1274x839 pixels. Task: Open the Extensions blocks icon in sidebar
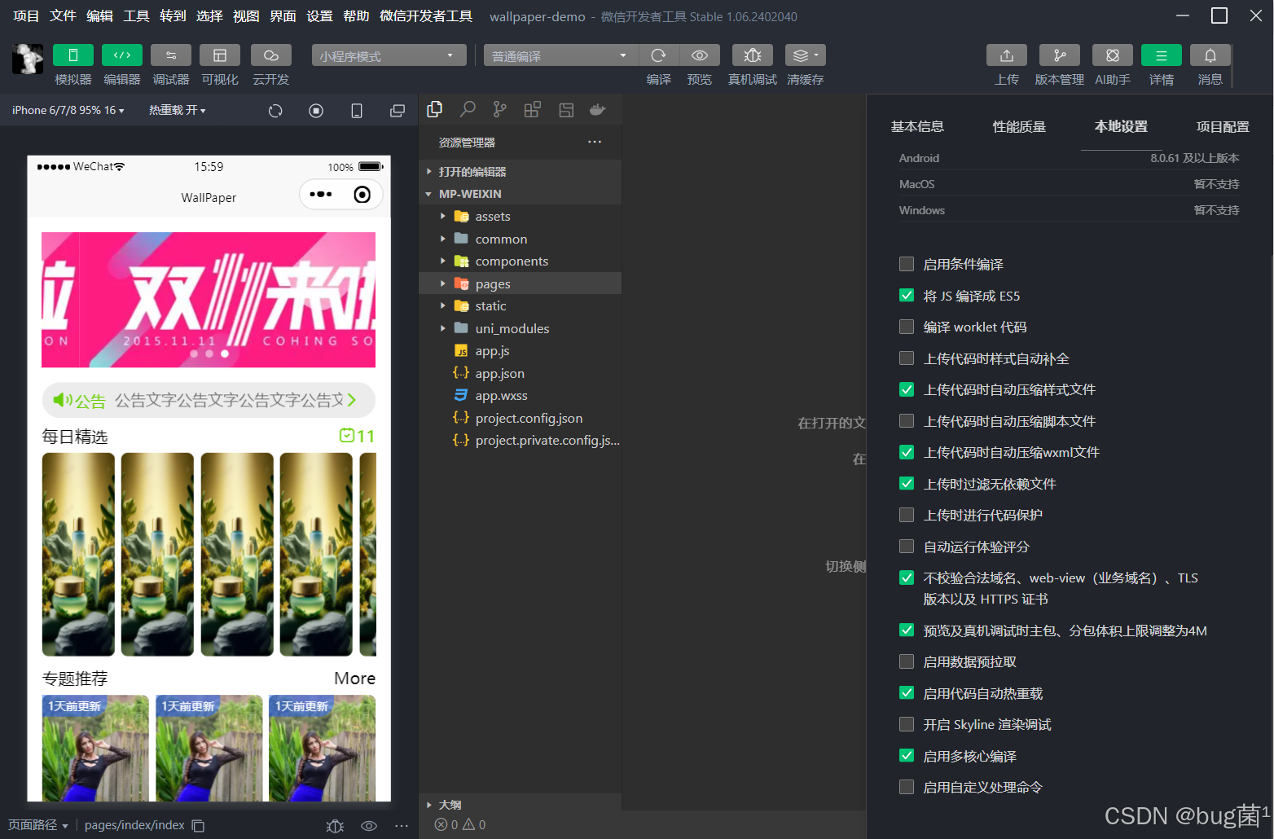[x=532, y=109]
